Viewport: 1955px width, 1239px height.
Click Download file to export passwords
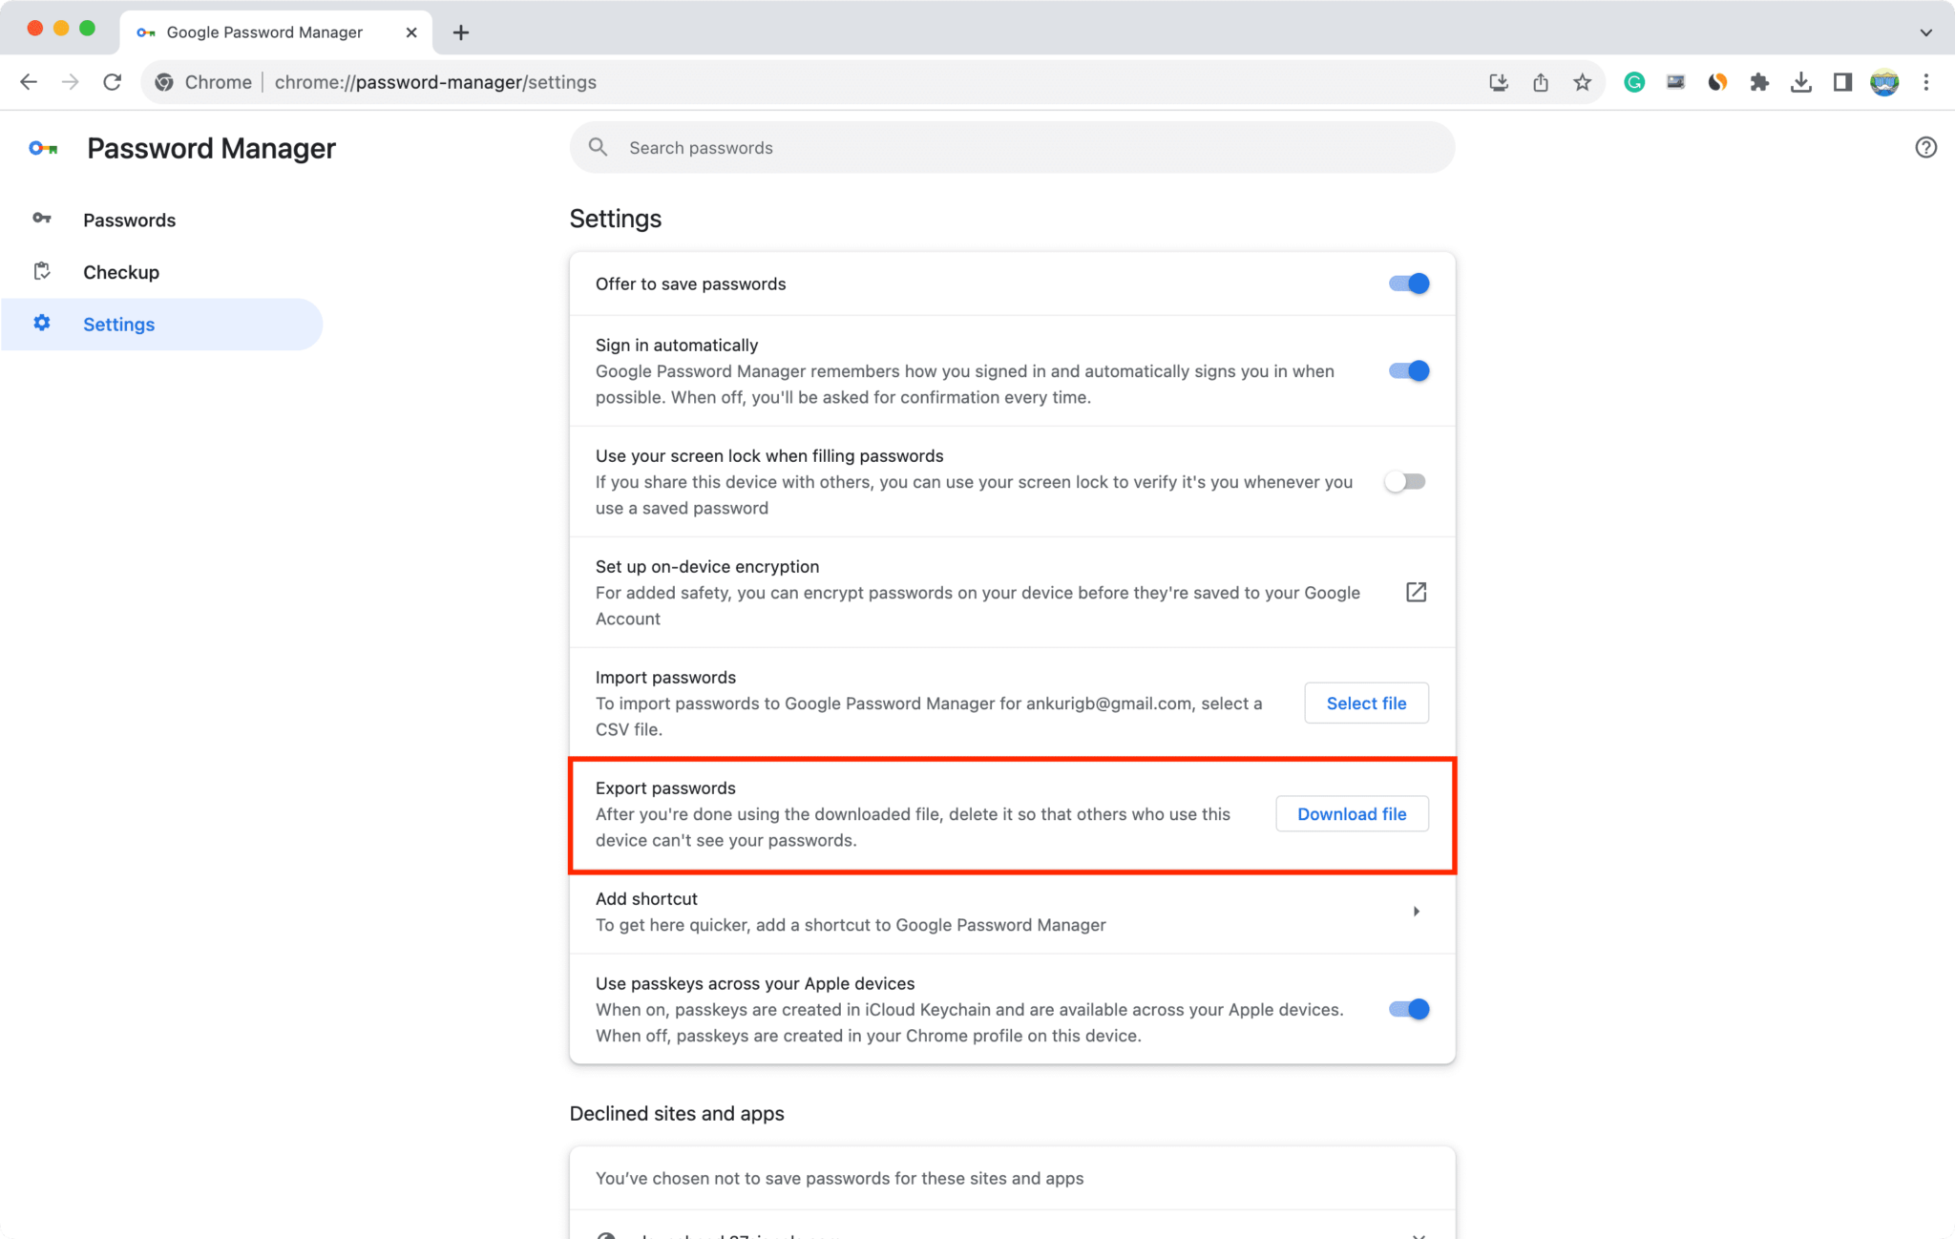[1351, 813]
